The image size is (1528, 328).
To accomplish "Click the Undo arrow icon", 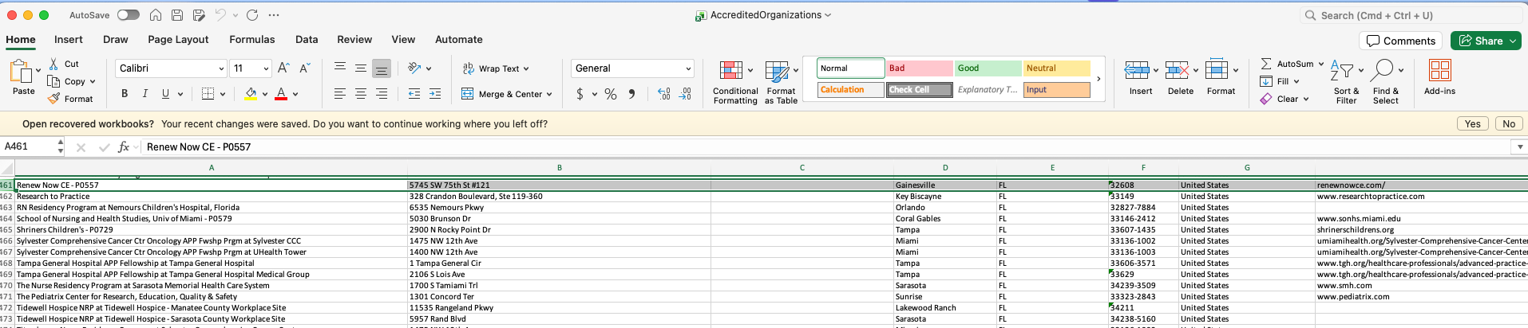I will click(221, 15).
